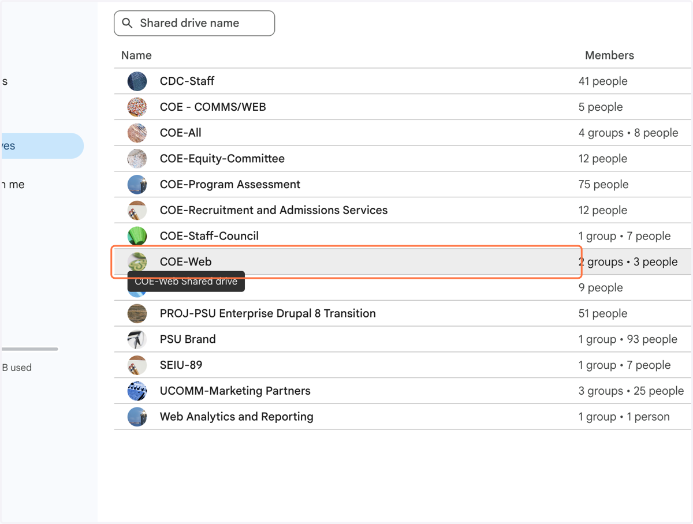Screen dimensions: 693x524
Task: Click the search magnifier icon
Action: (x=128, y=24)
